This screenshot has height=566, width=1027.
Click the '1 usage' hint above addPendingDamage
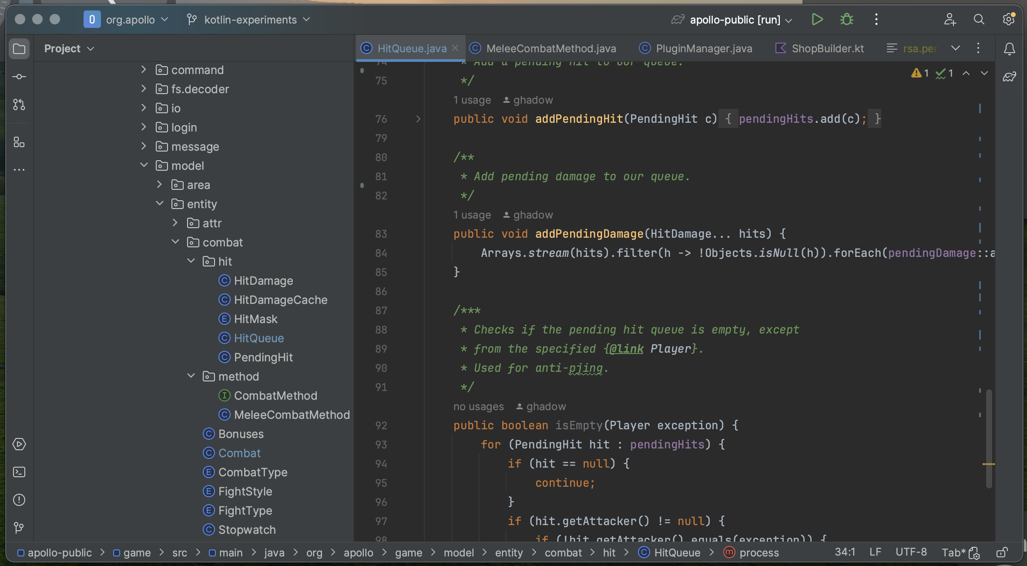(472, 215)
